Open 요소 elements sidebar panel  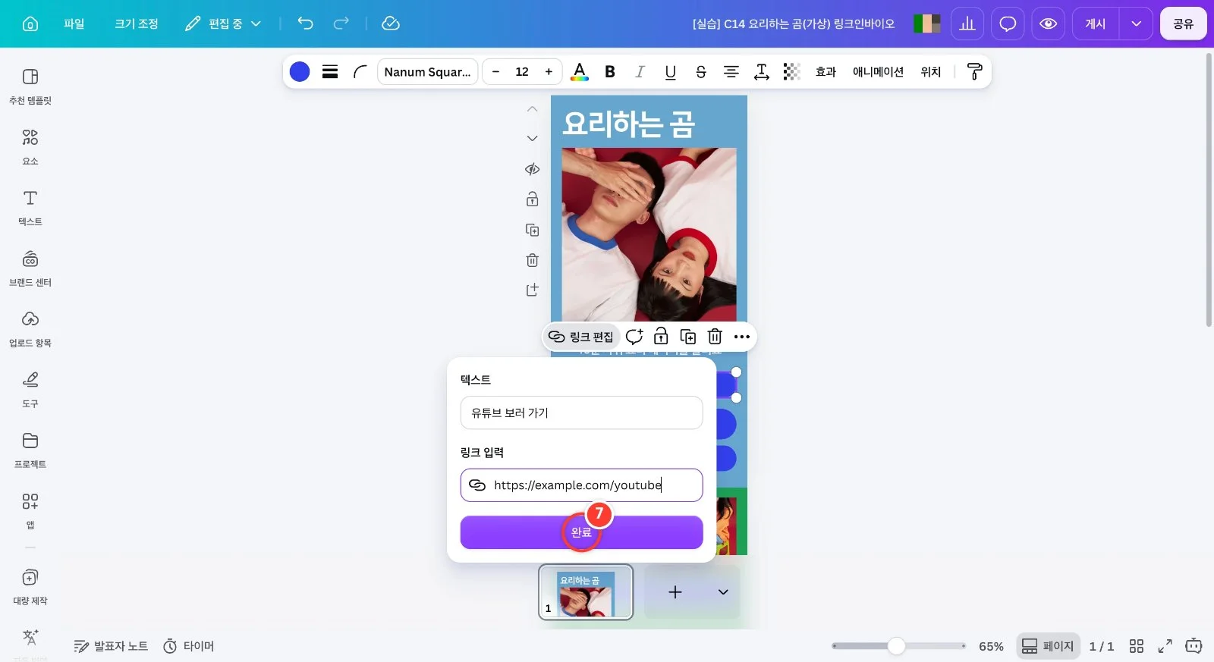click(30, 146)
